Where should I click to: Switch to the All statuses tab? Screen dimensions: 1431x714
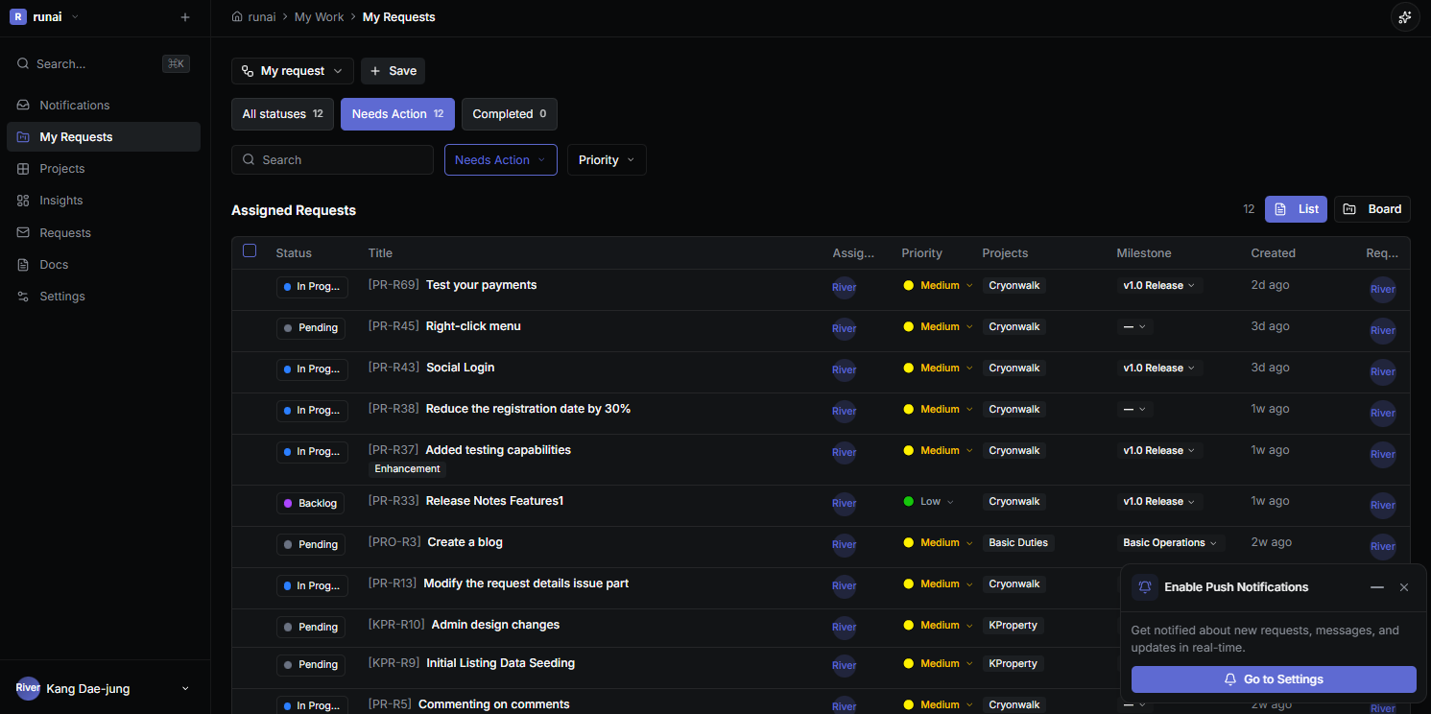tap(282, 114)
